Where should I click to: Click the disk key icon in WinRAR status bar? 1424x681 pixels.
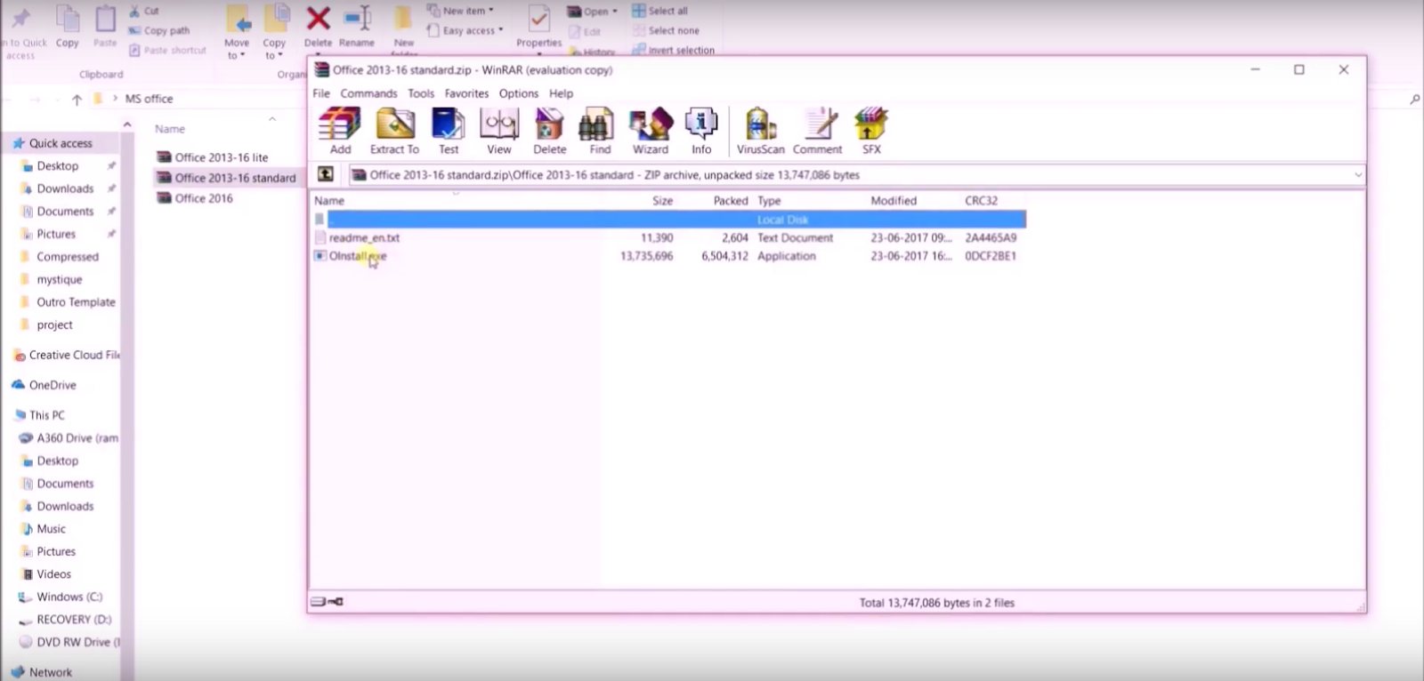(x=327, y=602)
